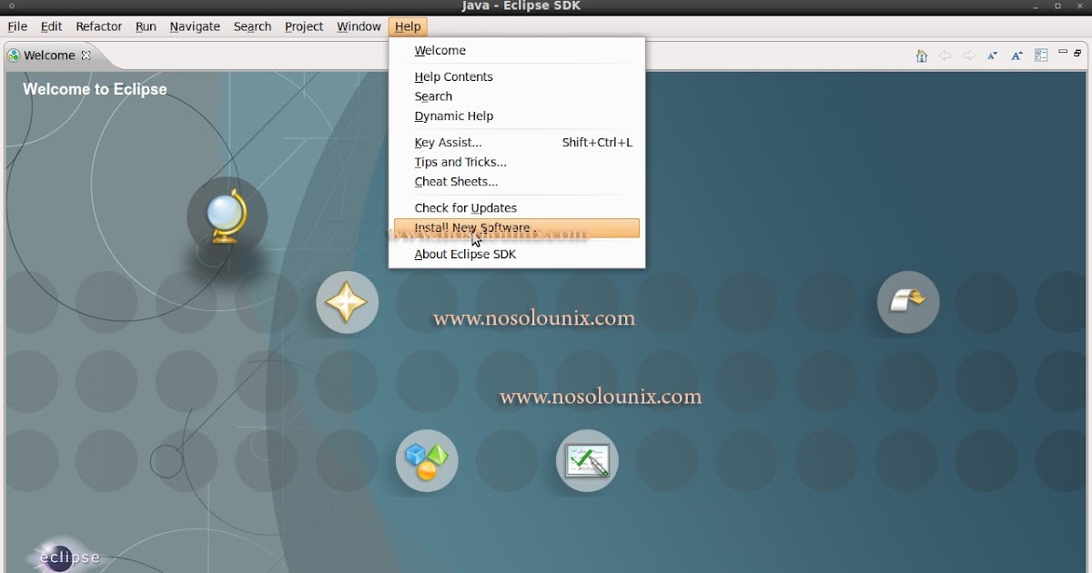1092x573 pixels.
Task: Open the customize page icon
Action: (x=1040, y=55)
